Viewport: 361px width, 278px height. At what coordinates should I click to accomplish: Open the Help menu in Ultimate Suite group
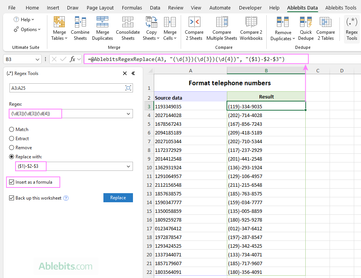pos(24,20)
